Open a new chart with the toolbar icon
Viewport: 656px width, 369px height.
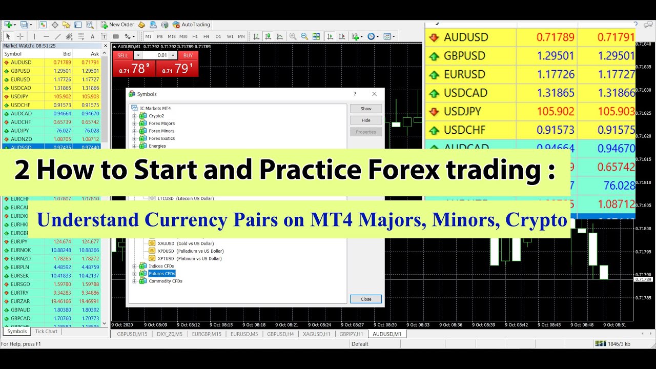click(x=8, y=25)
